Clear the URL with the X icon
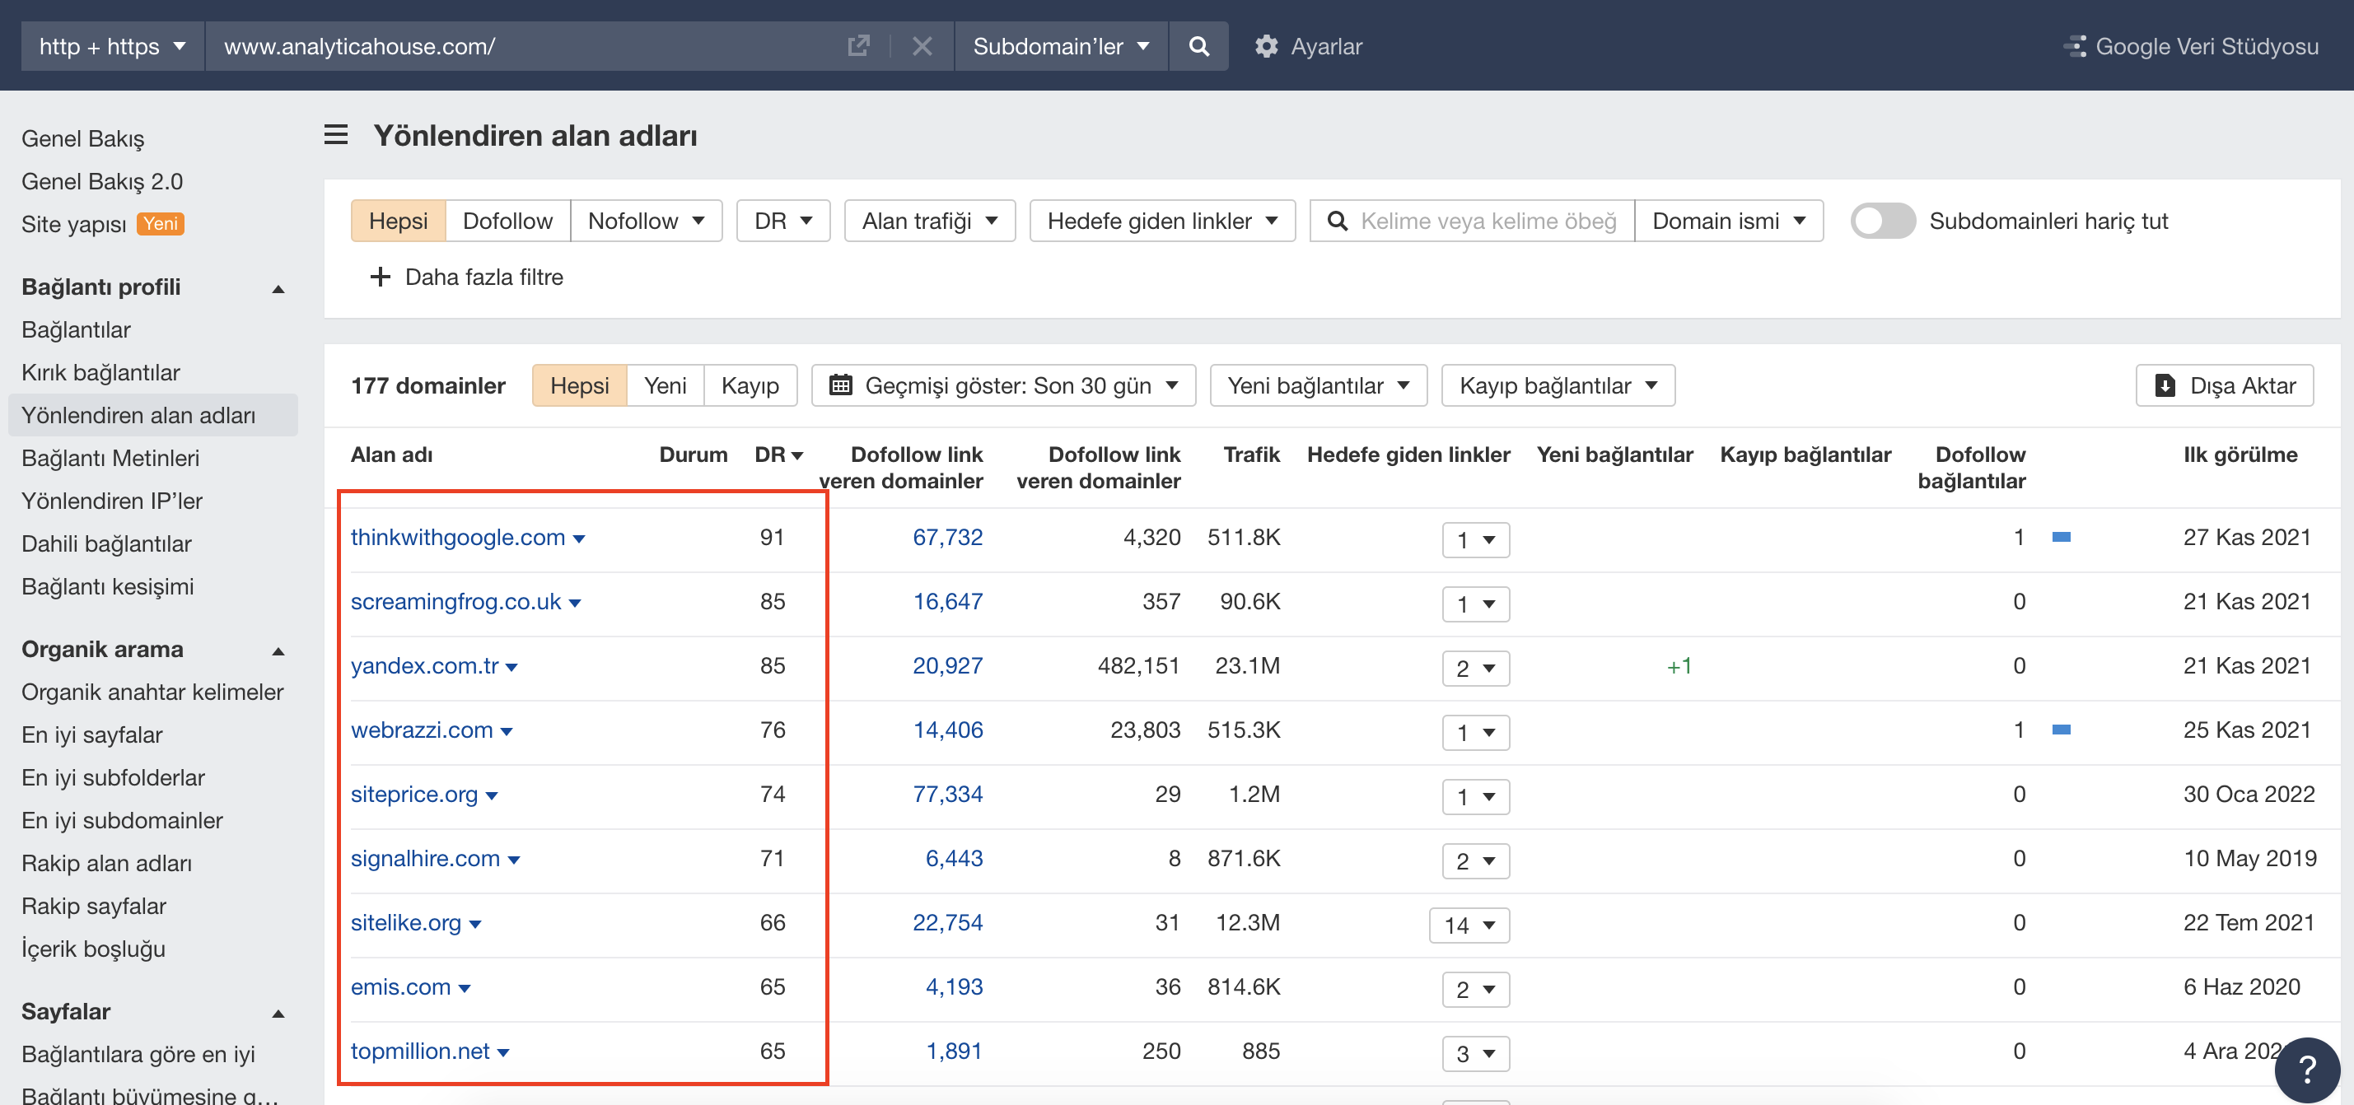Screen dimensions: 2354x1105 pyautogui.click(x=922, y=45)
